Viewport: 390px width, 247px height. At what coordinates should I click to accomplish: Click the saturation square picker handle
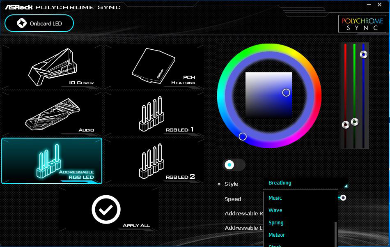click(x=286, y=92)
